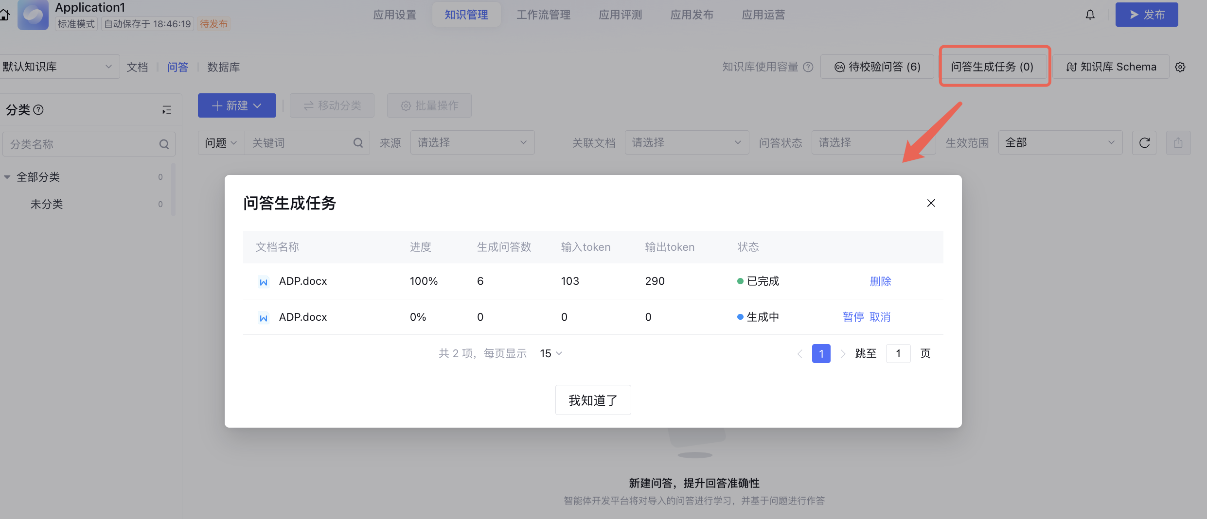This screenshot has width=1207, height=519.
Task: Click the help icon next to 分类
Action: pyautogui.click(x=39, y=110)
